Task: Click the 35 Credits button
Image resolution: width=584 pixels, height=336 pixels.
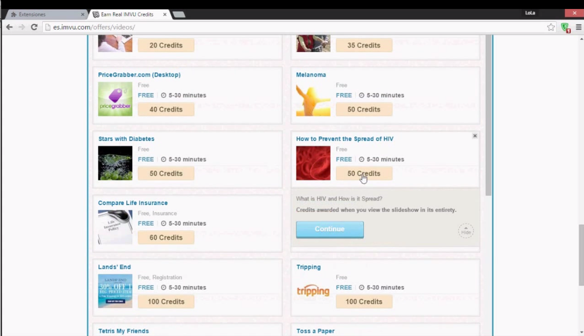Action: click(364, 45)
